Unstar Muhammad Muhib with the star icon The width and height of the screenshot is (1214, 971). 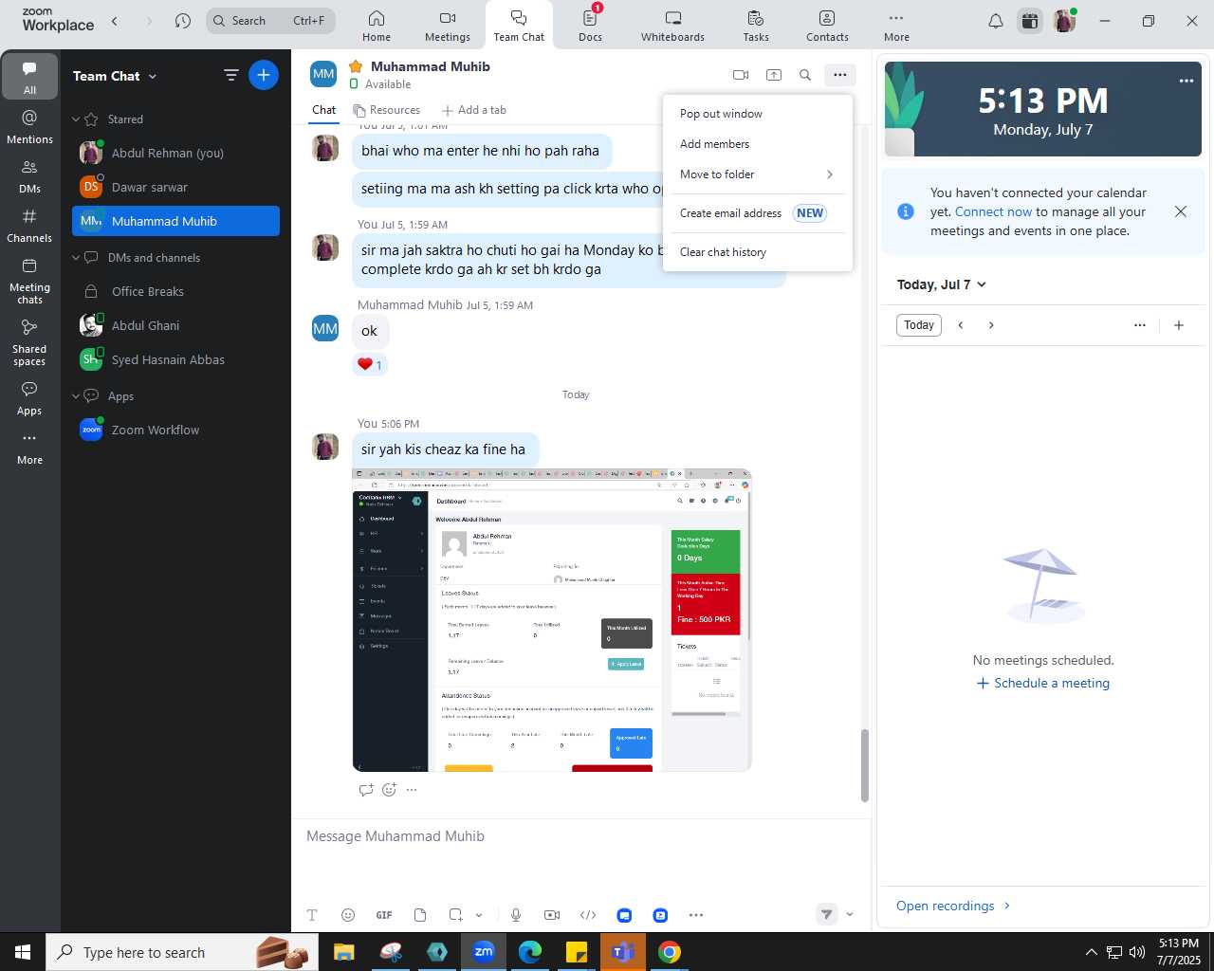(x=356, y=66)
